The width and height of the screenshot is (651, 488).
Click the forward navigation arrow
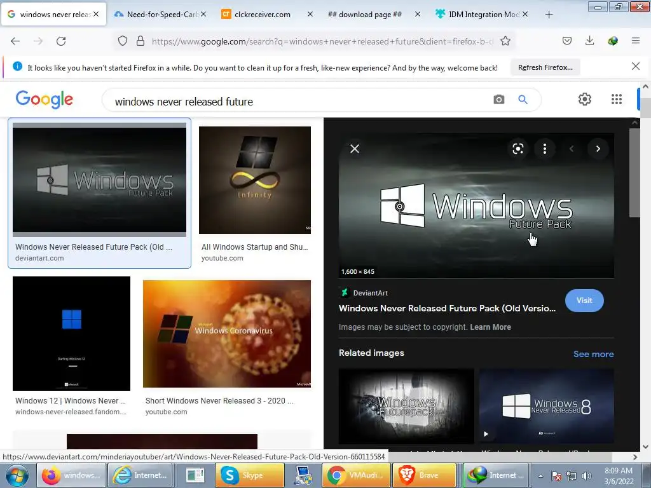(x=38, y=41)
